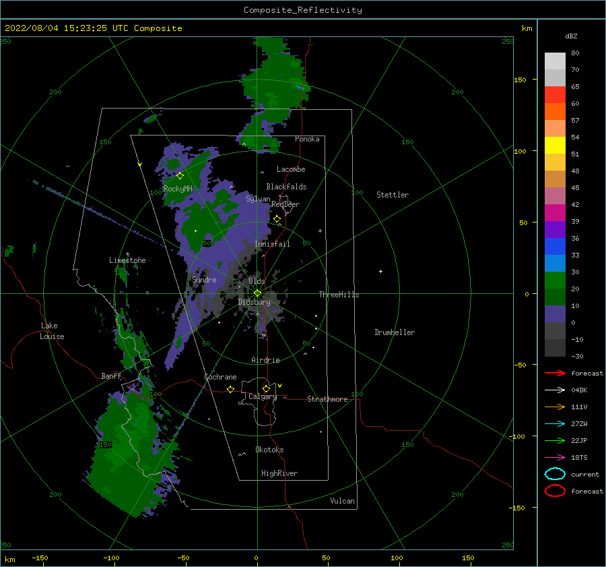Click the yellow radar-site diamond above Didsbury

[257, 293]
